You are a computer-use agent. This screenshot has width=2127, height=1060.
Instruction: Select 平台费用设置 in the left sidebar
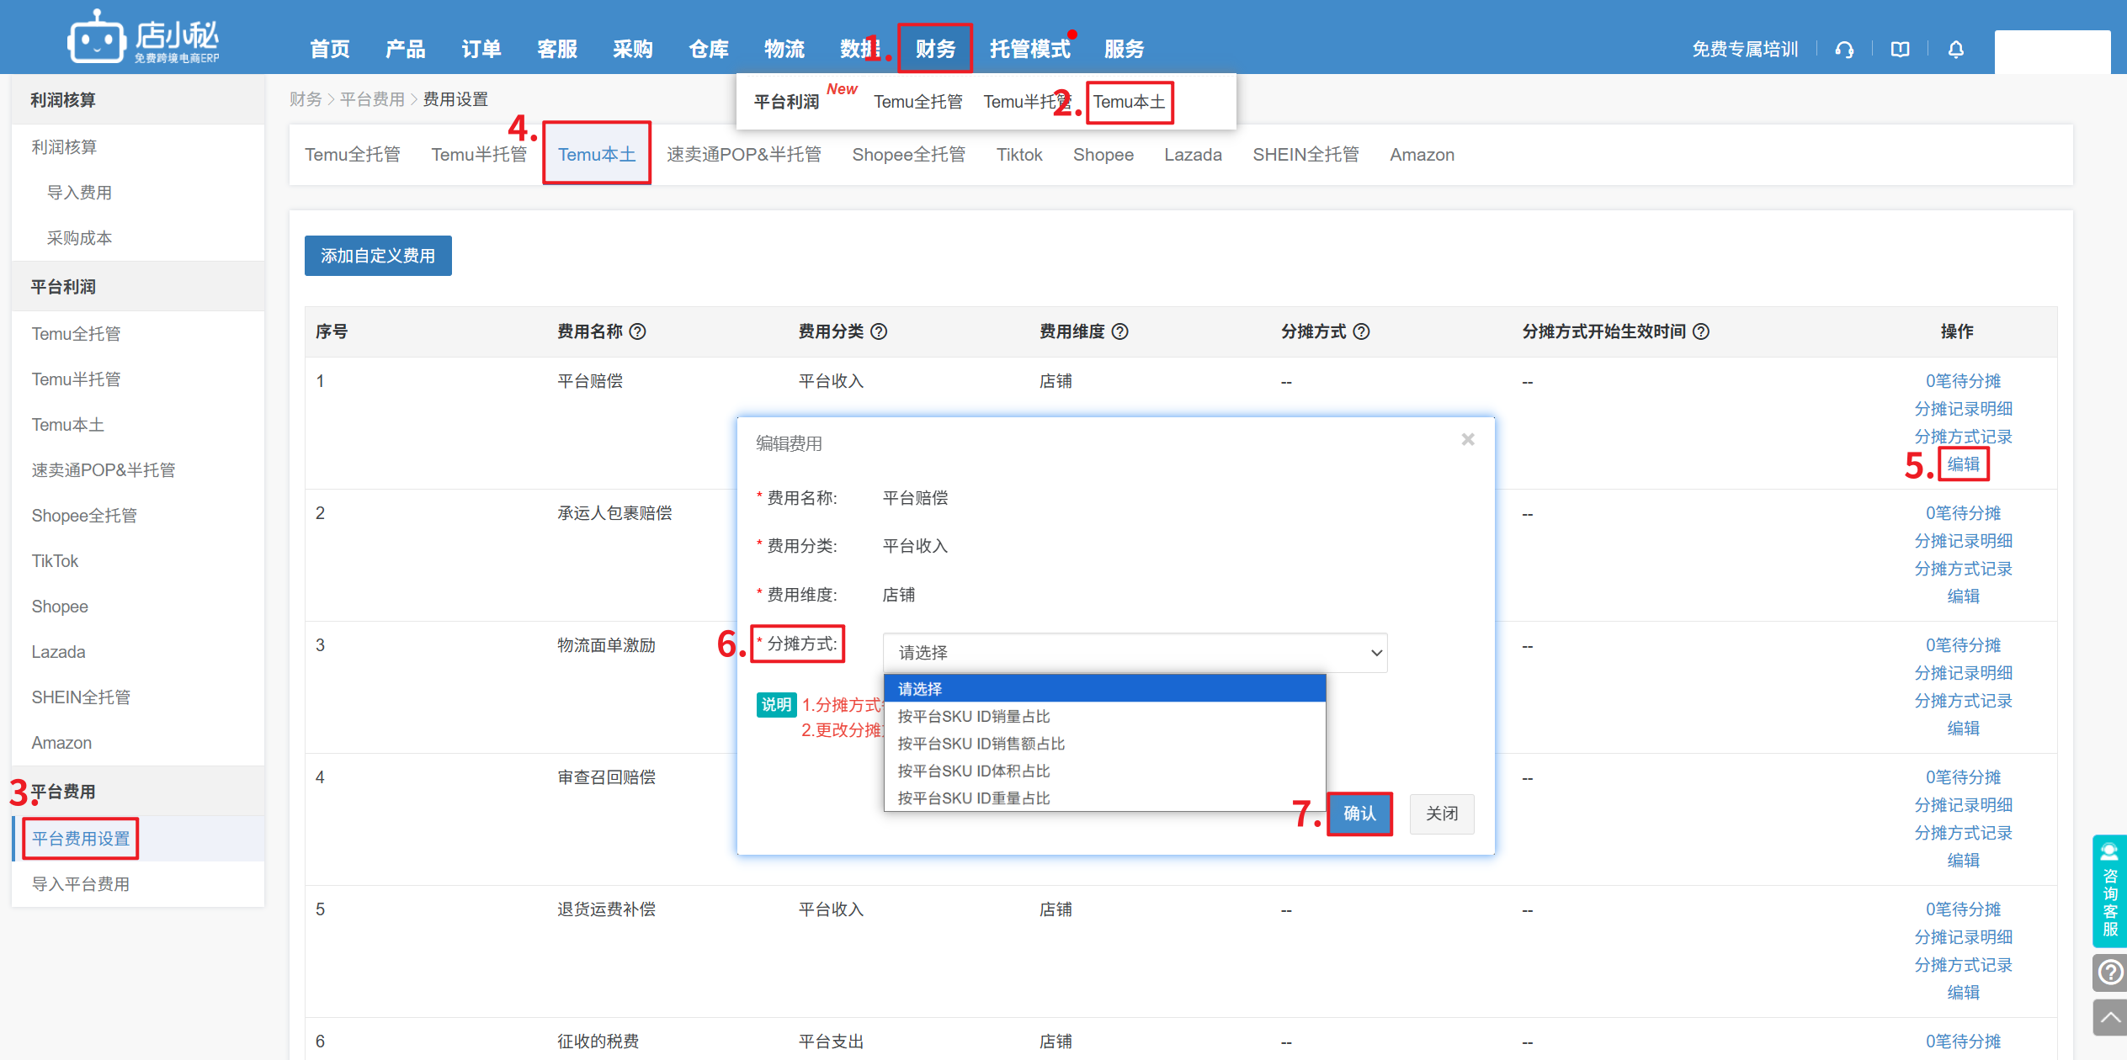(x=80, y=838)
